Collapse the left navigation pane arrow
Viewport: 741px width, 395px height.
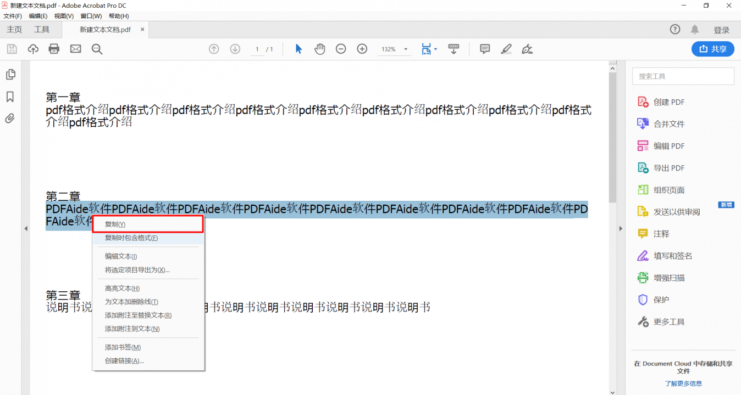25,228
